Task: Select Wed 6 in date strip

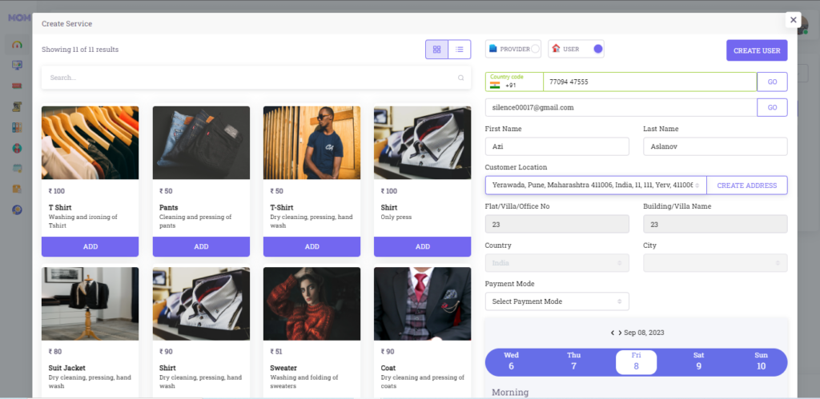Action: 511,361
